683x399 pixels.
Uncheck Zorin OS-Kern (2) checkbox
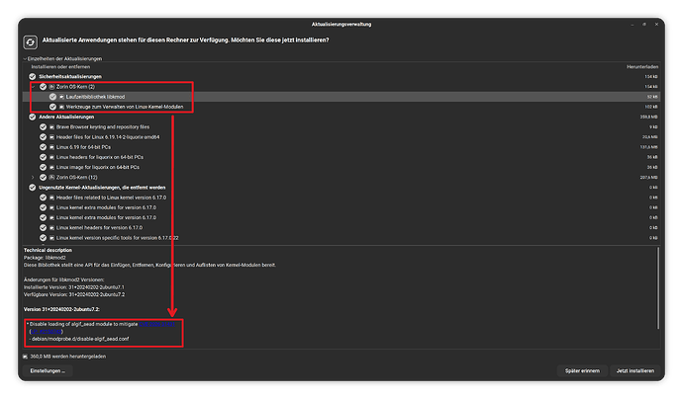(x=43, y=87)
